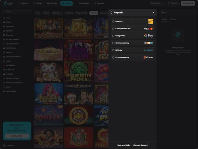Open Virtuals in the top navigation
198x149 pixels.
52,3
